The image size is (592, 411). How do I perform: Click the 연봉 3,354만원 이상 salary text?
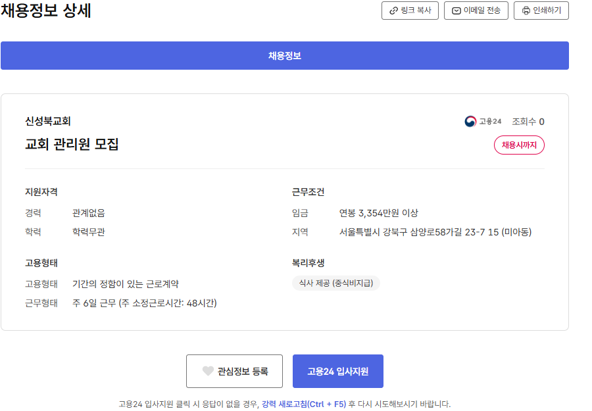pyautogui.click(x=378, y=213)
